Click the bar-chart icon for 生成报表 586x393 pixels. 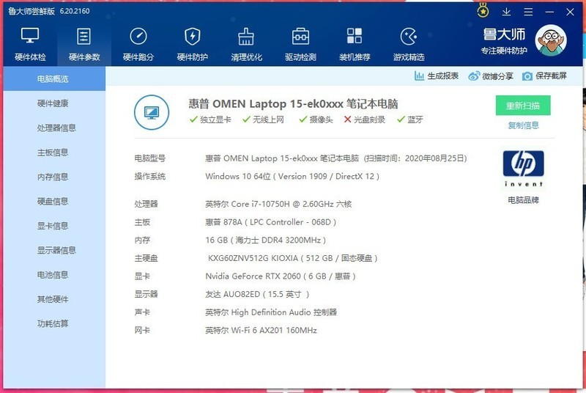click(x=419, y=76)
